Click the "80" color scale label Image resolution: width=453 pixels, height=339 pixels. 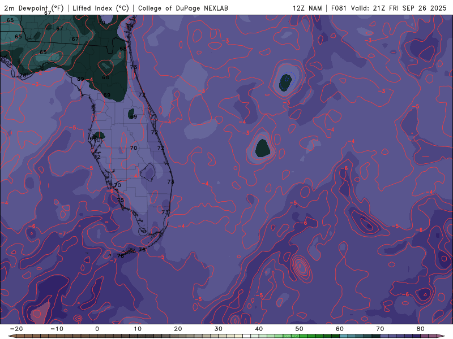click(x=421, y=329)
